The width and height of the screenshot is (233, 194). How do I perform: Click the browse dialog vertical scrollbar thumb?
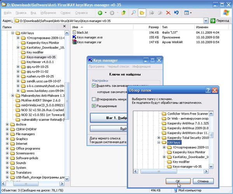point(211,135)
